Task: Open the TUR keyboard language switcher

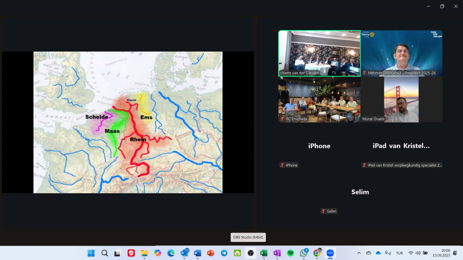Action: click(x=399, y=253)
